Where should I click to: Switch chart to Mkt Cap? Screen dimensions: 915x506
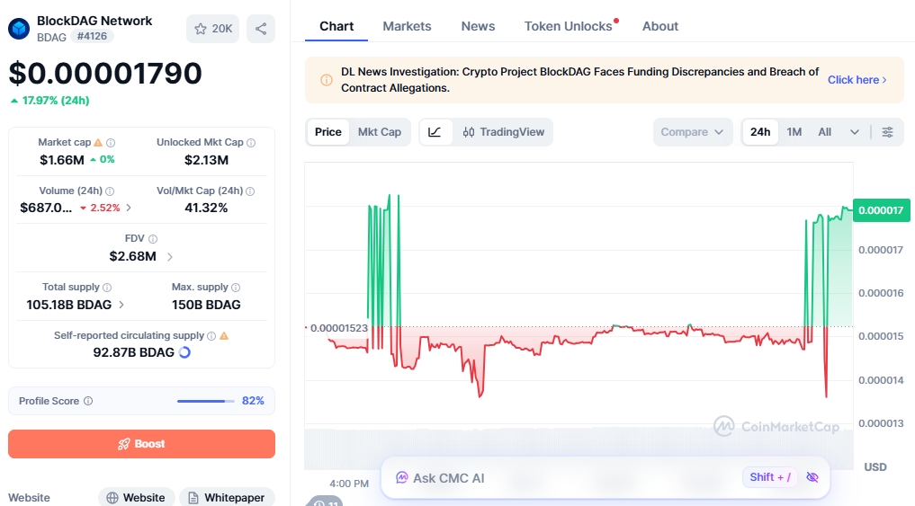(380, 132)
